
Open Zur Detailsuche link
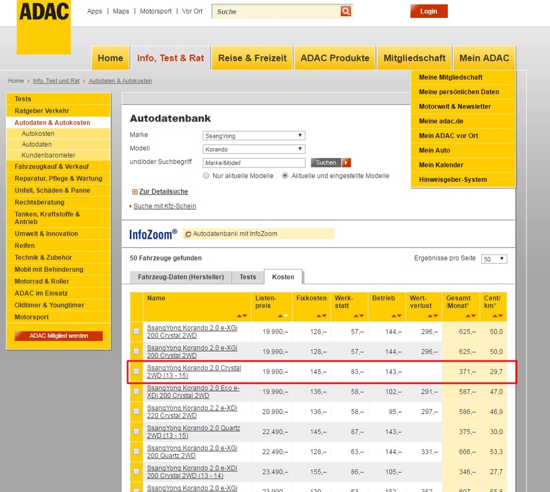[x=163, y=192]
